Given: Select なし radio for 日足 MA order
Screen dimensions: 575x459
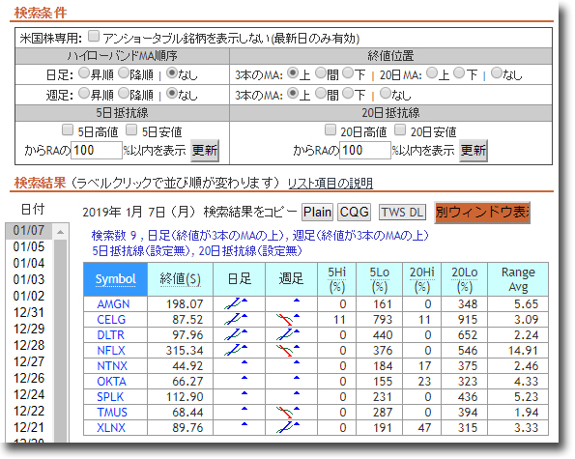Looking at the screenshot, I should point(172,72).
